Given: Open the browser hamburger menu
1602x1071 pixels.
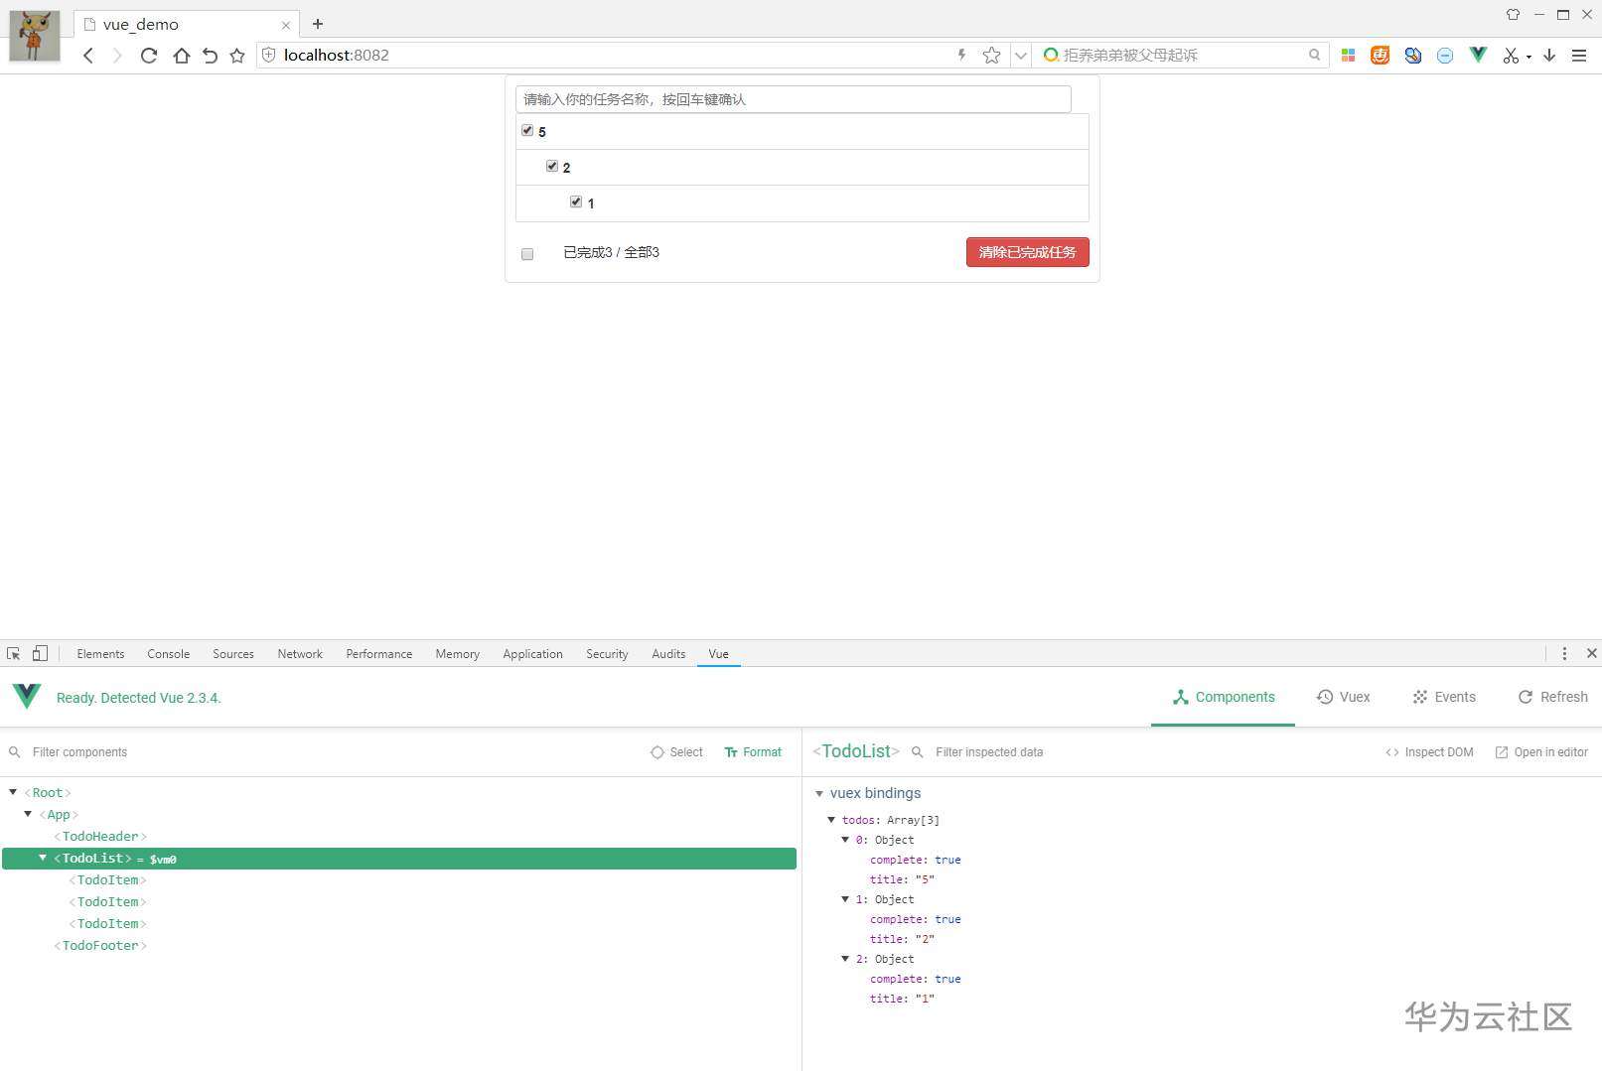Looking at the screenshot, I should tap(1579, 56).
